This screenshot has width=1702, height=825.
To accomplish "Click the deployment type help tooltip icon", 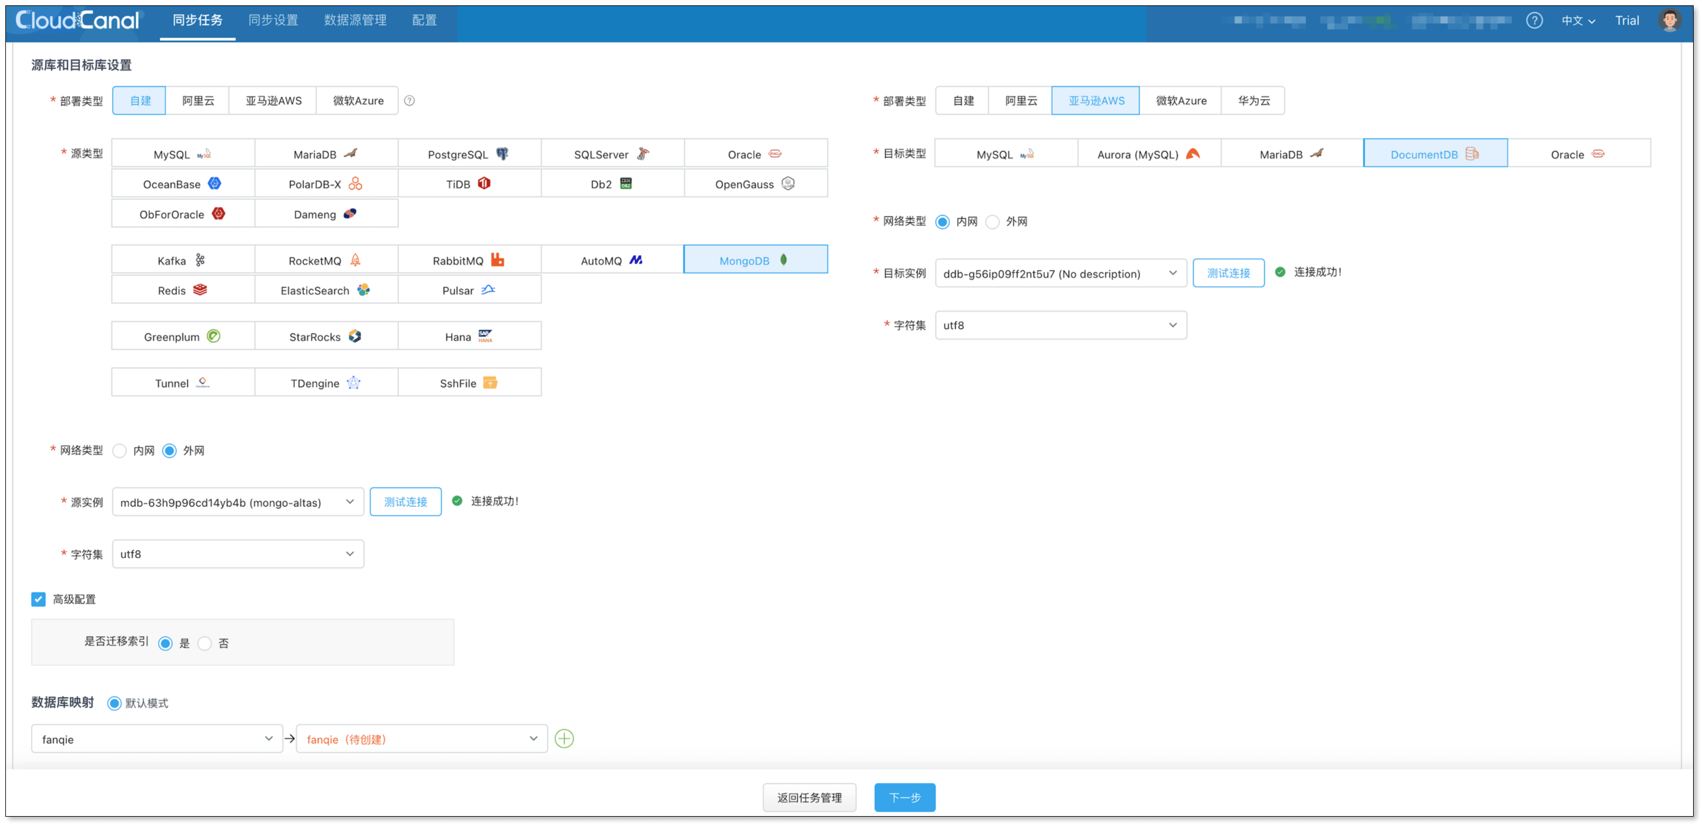I will [x=409, y=100].
